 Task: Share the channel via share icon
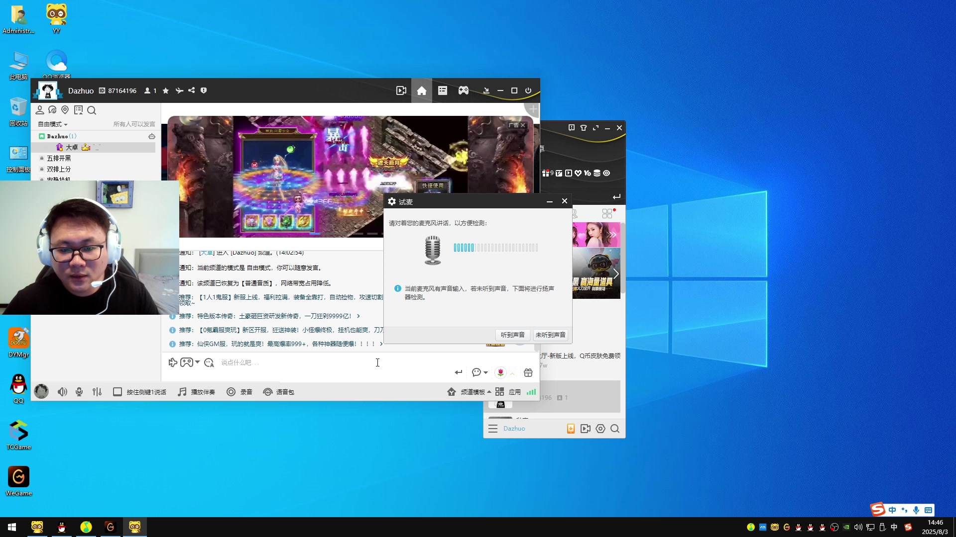coord(192,90)
